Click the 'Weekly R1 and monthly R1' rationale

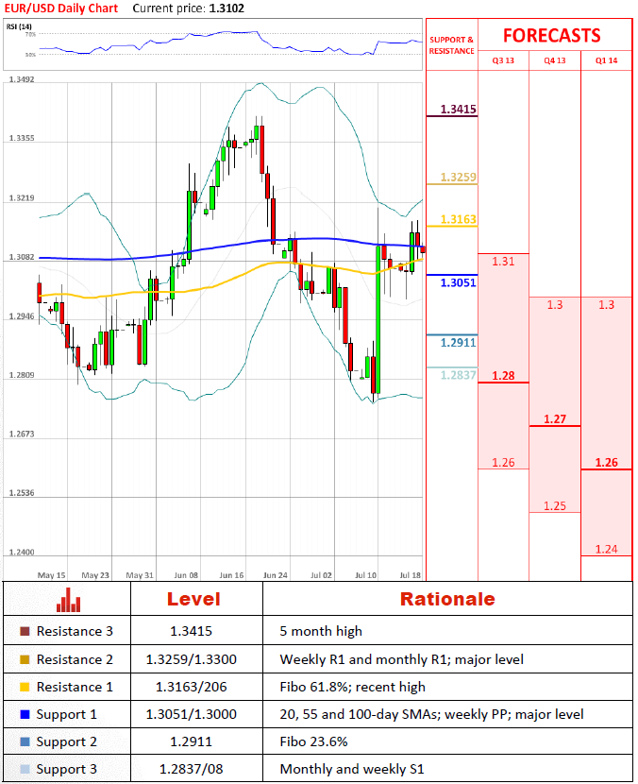tap(402, 659)
